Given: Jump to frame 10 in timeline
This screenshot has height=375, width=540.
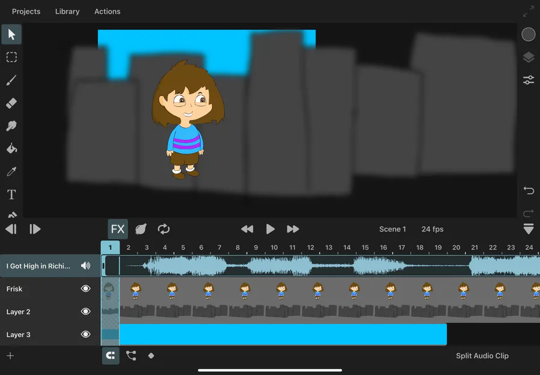Looking at the screenshot, I should [x=274, y=247].
